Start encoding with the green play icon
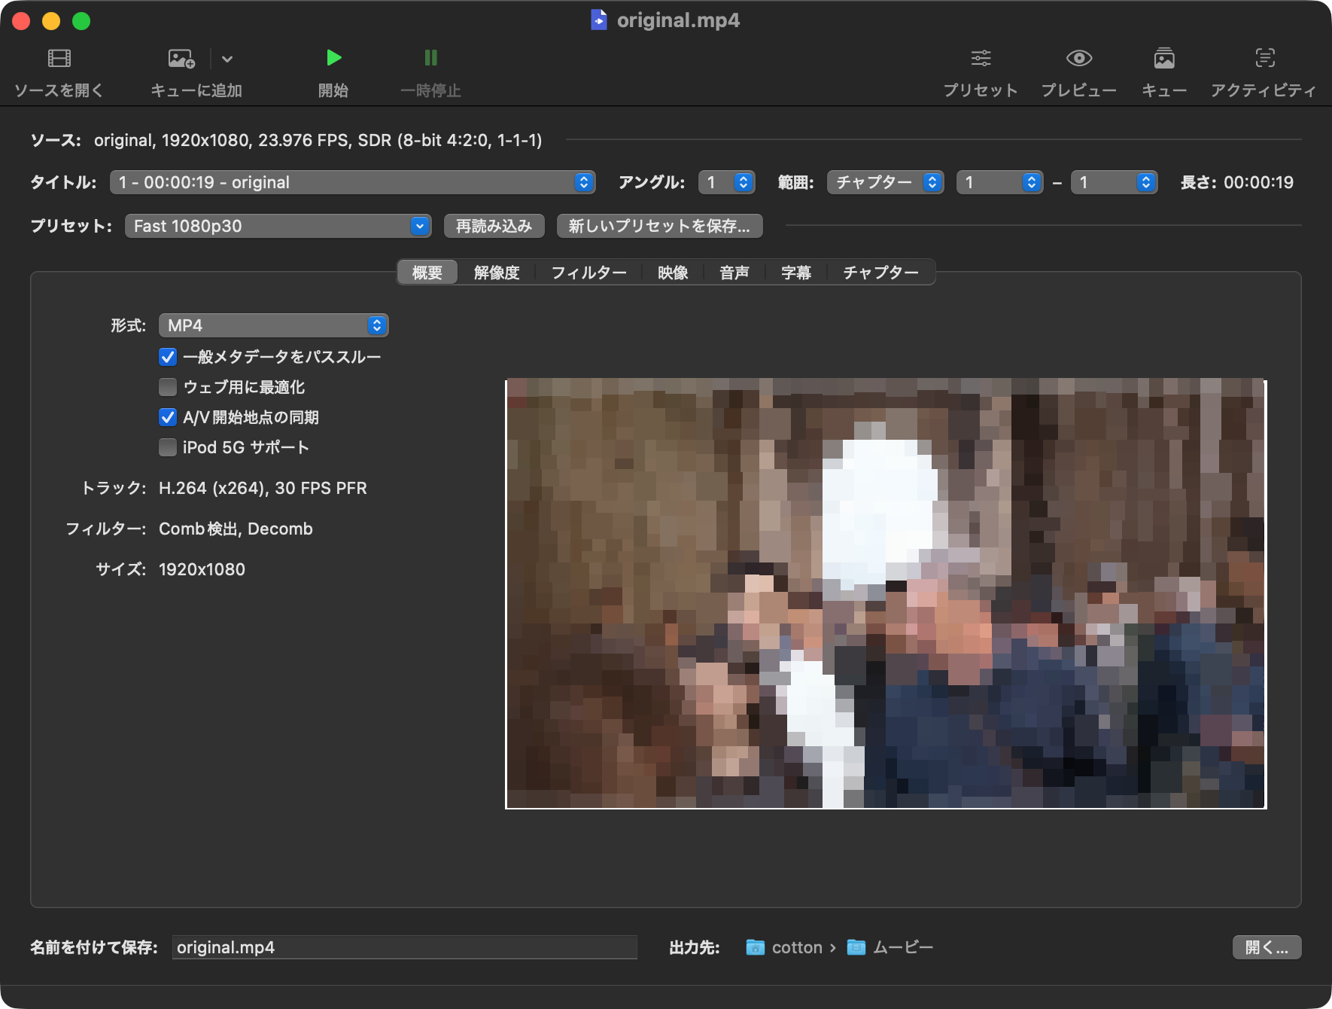Screen dimensions: 1332x1009 pyautogui.click(x=333, y=58)
